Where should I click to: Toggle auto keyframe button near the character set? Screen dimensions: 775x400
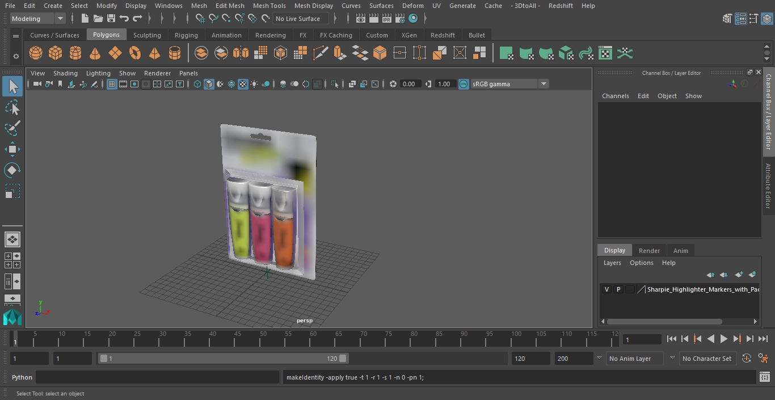click(747, 358)
